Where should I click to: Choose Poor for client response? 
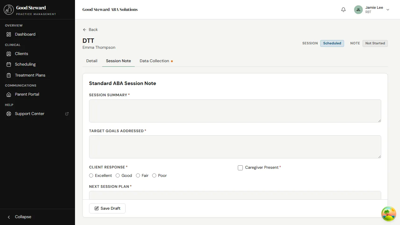pyautogui.click(x=154, y=175)
